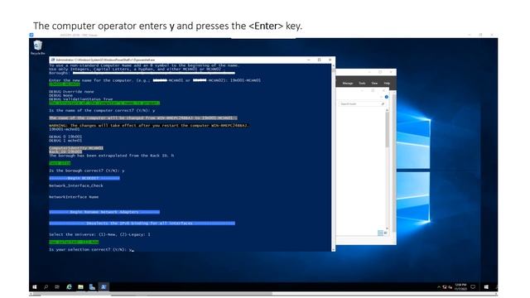Viewport: 530px width, 298px height.
Task: Open taskbar search magnifier icon
Action: coord(46,287)
